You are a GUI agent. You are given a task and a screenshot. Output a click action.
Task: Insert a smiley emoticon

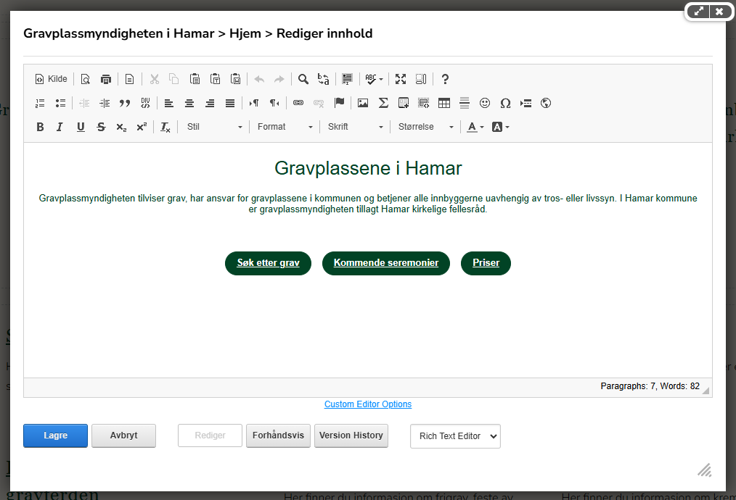click(485, 103)
